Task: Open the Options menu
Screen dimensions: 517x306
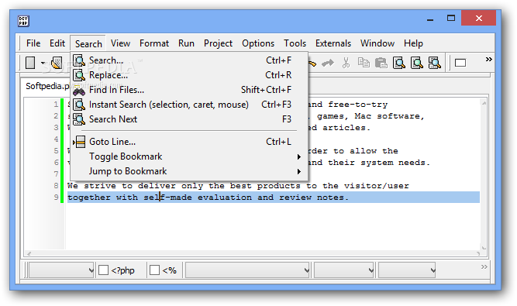Action: (258, 43)
